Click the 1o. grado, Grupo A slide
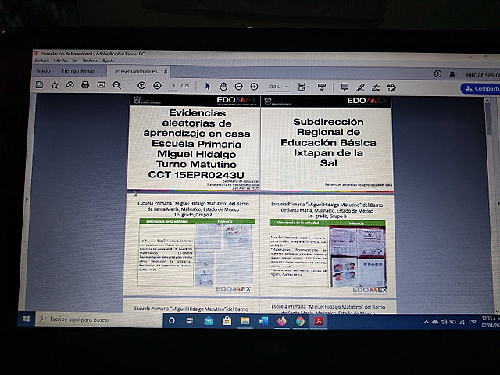Screen dimensions: 500x375 point(191,245)
